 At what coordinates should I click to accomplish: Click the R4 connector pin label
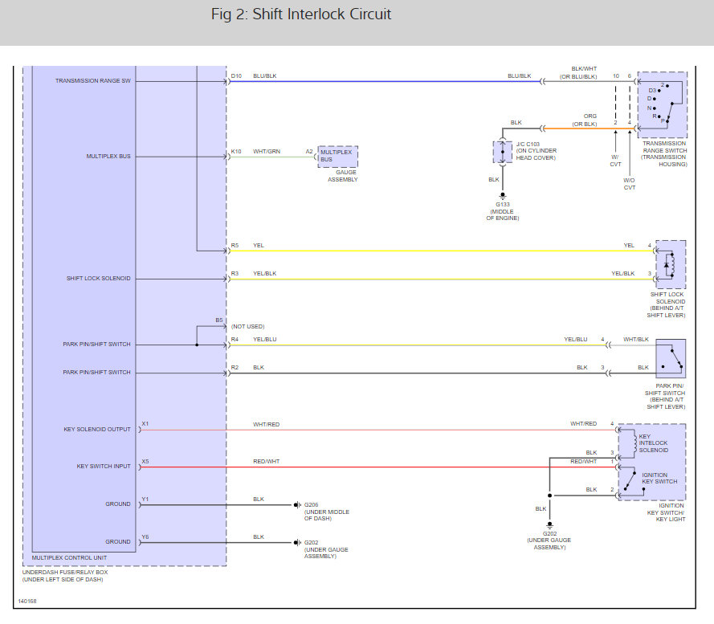[235, 340]
